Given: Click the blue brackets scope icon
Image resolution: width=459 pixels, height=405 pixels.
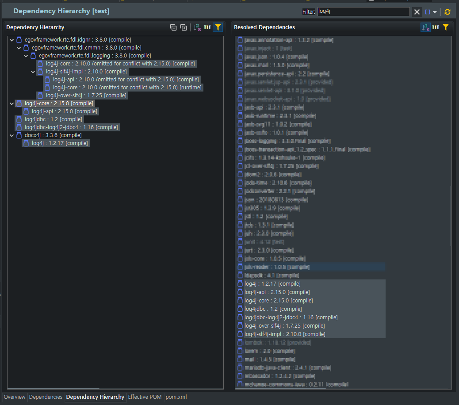Looking at the screenshot, I should 428,12.
